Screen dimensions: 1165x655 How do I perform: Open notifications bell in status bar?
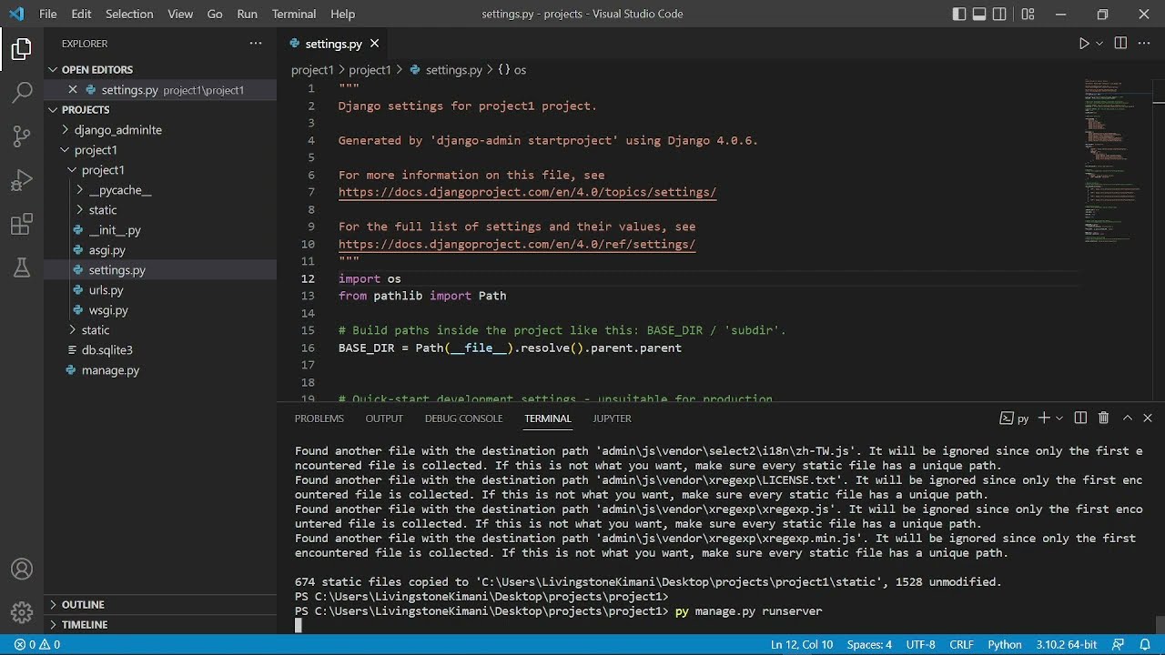click(1144, 644)
